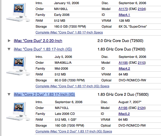Click order number MA406LL/A
Image resolution: width=161 pixels, height=136 pixels.
pyautogui.click(x=63, y=63)
